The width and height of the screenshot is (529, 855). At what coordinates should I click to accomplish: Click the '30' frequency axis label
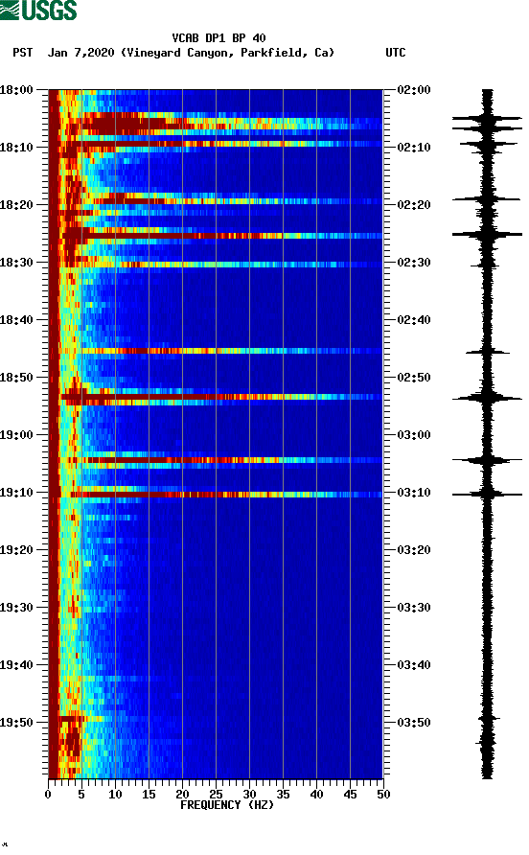pos(249,795)
